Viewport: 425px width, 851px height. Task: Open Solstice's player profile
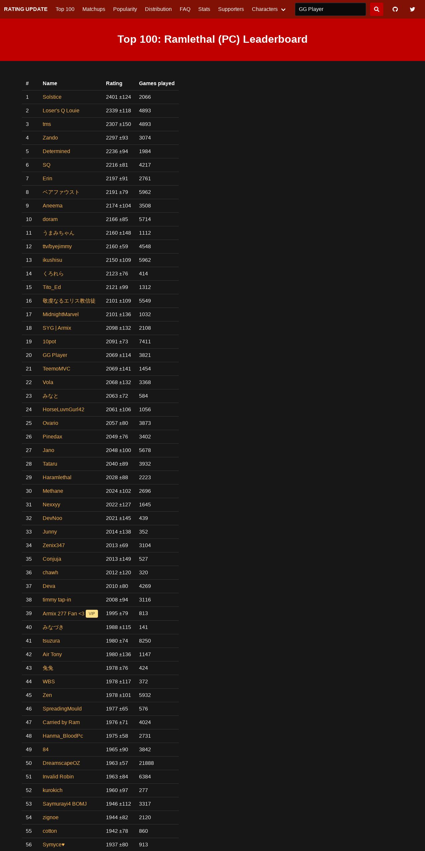(x=52, y=97)
